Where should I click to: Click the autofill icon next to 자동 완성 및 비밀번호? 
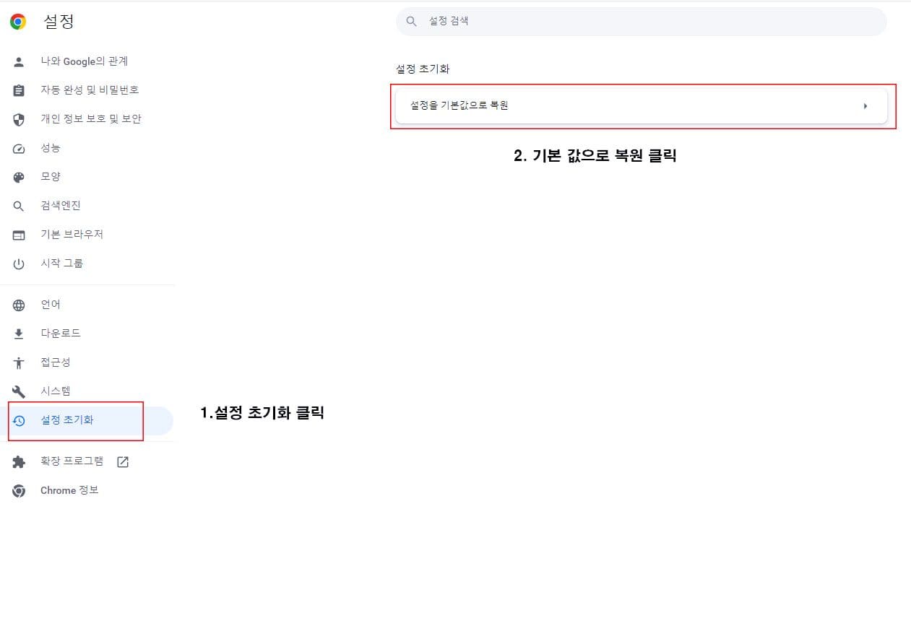(x=18, y=90)
